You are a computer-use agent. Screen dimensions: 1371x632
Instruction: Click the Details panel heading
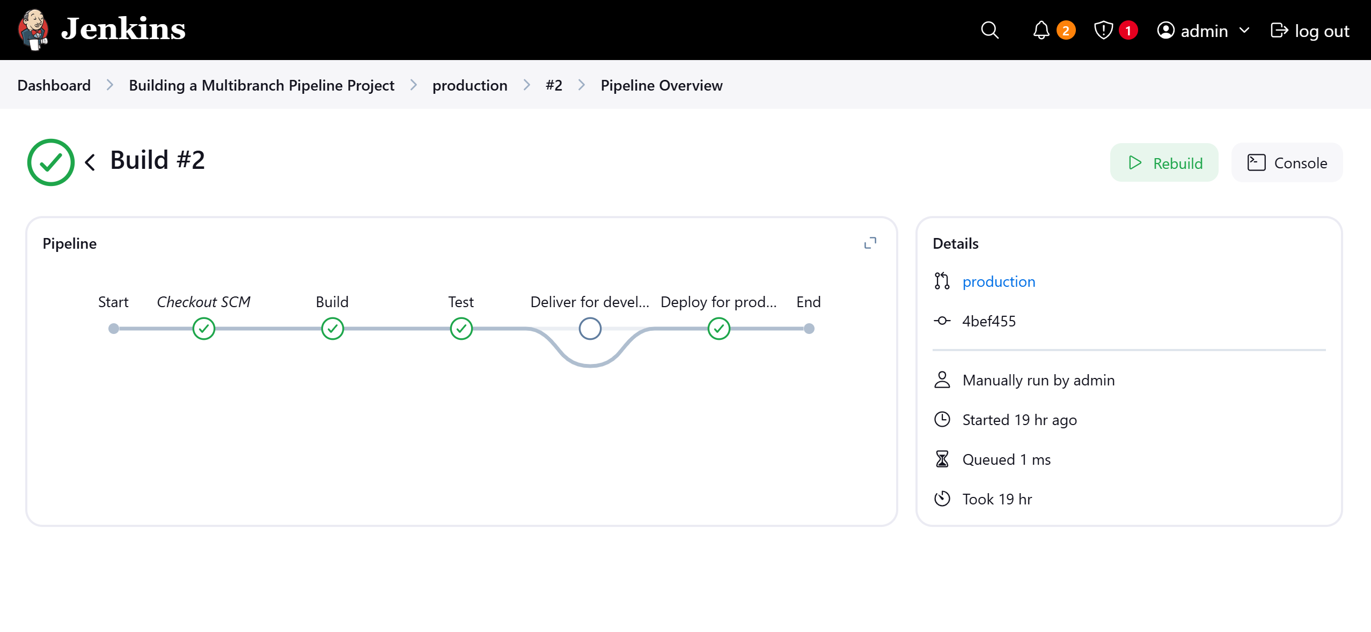point(955,243)
